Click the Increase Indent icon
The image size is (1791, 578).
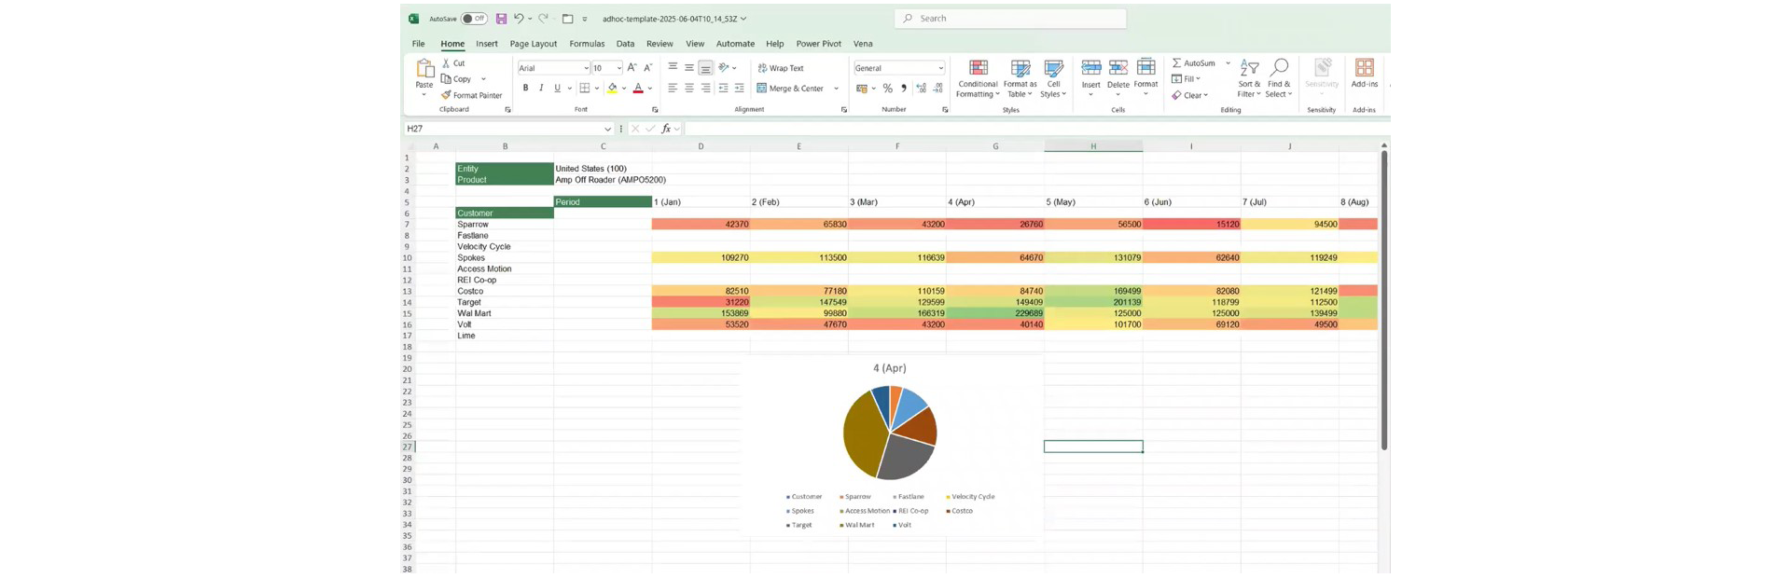click(740, 89)
